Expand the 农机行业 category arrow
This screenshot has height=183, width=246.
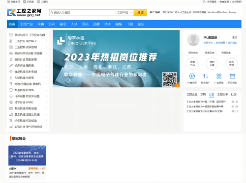coord(46,127)
